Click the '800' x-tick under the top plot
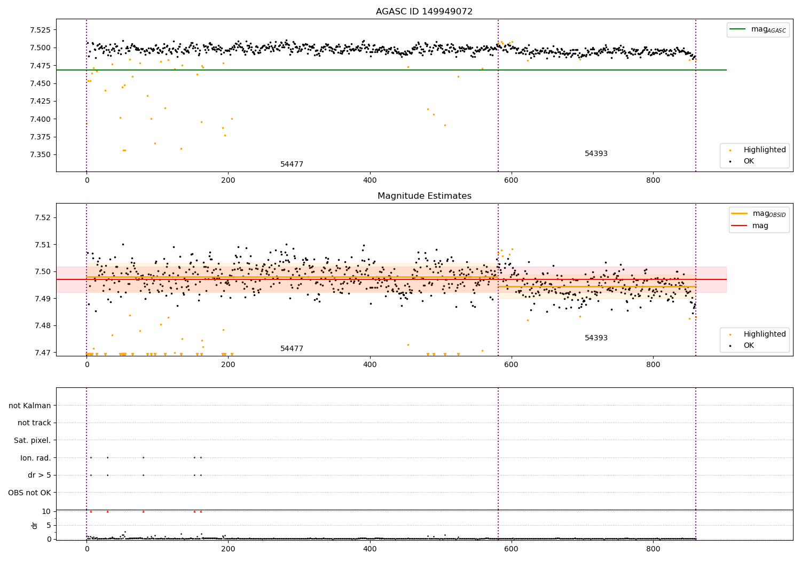Viewport: 801px width, 561px height. (x=653, y=181)
